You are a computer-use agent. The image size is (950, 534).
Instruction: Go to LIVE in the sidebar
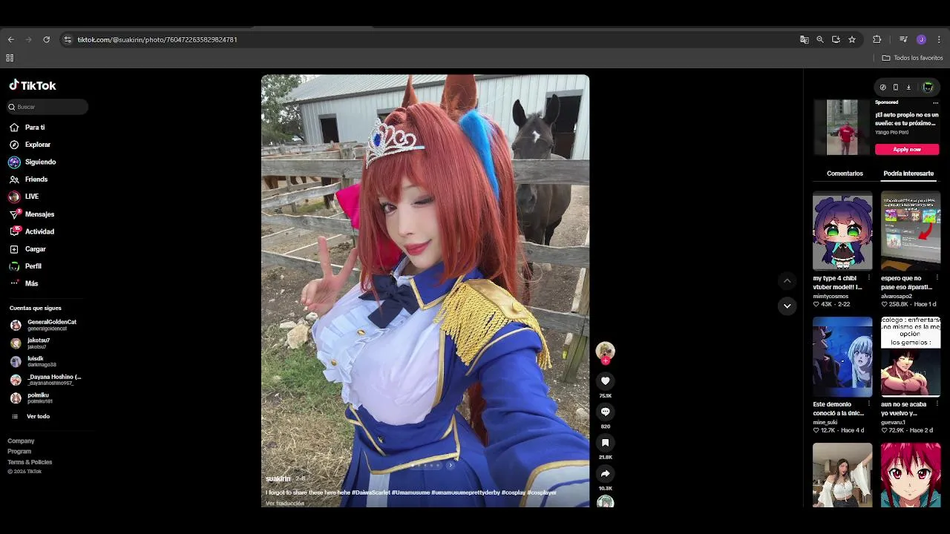tap(31, 197)
